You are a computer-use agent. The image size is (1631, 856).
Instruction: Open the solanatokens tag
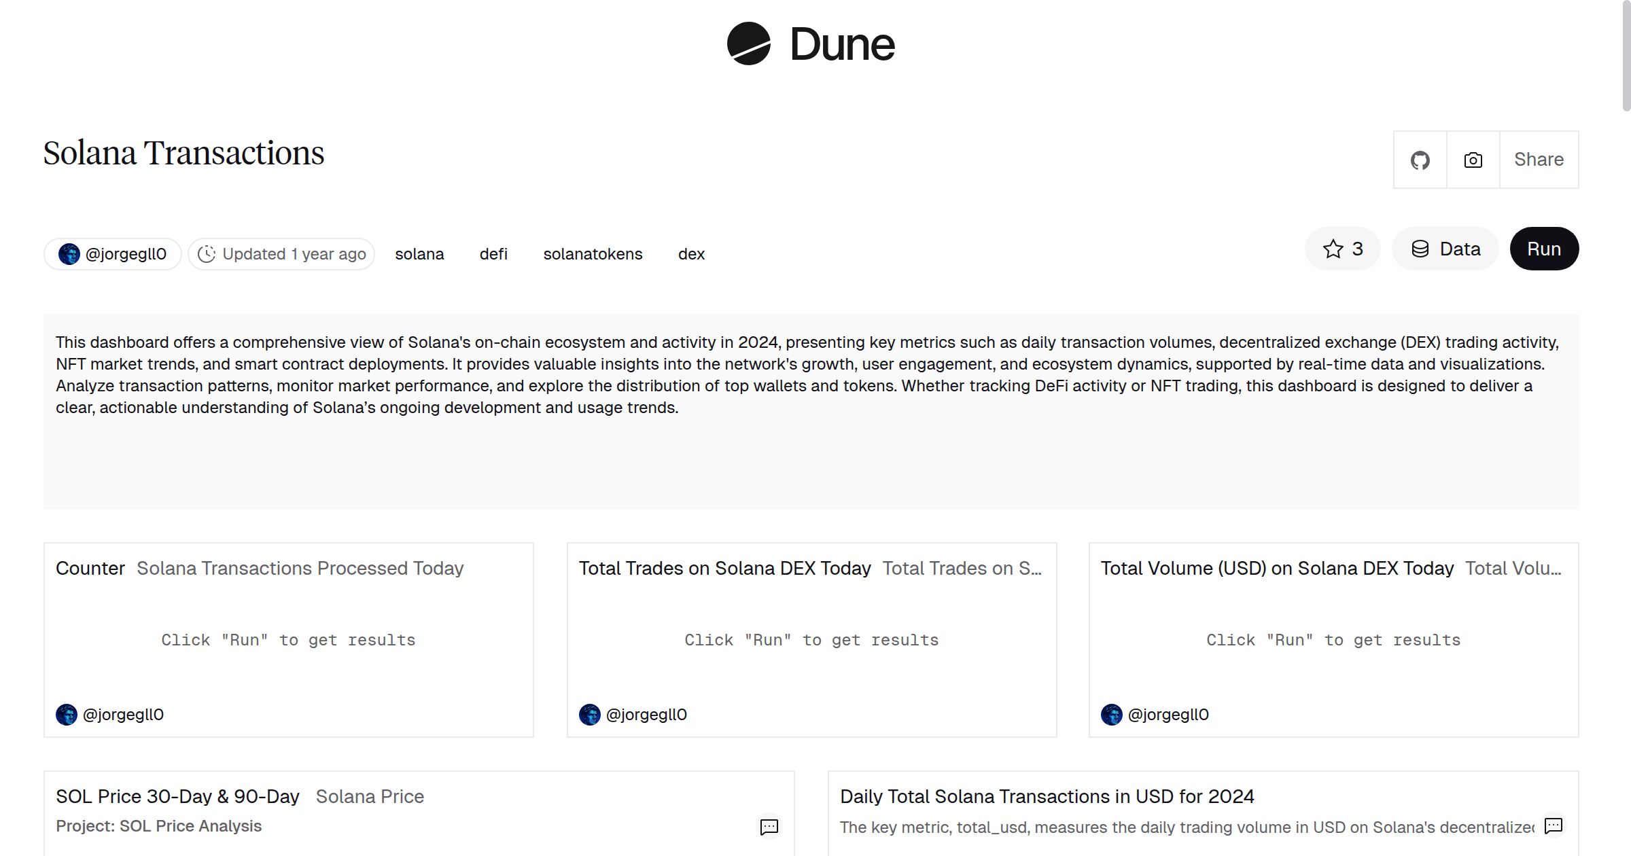[593, 253]
